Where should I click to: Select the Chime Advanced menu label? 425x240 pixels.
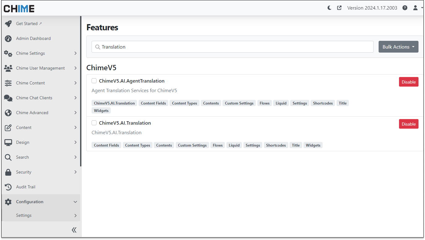pyautogui.click(x=32, y=113)
